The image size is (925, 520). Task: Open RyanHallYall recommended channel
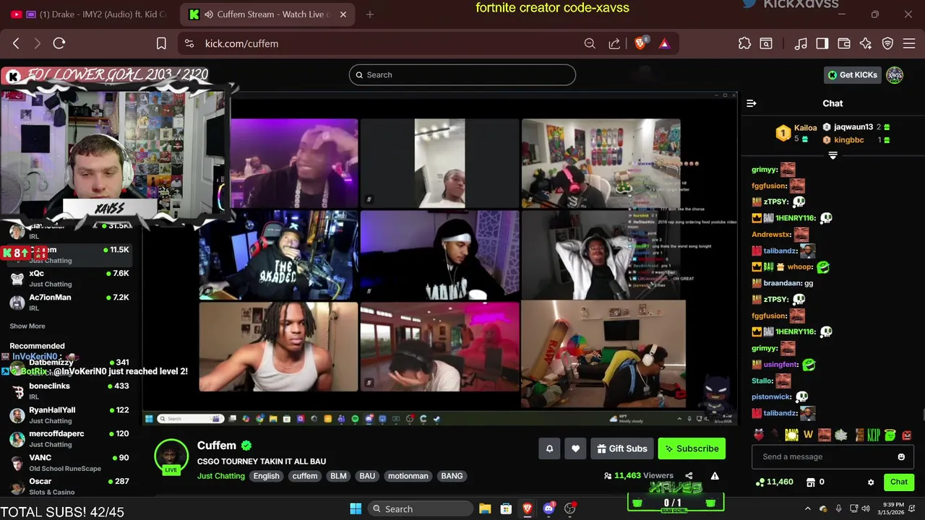point(70,415)
